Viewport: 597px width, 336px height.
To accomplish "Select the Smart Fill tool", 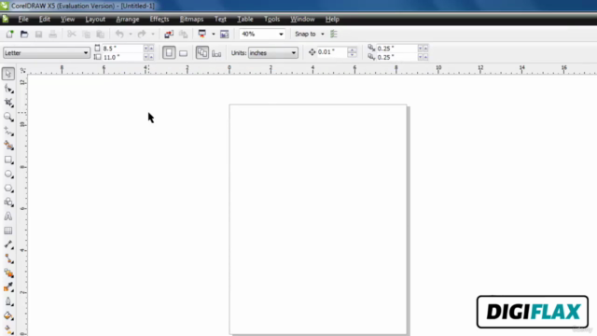I will (x=8, y=146).
